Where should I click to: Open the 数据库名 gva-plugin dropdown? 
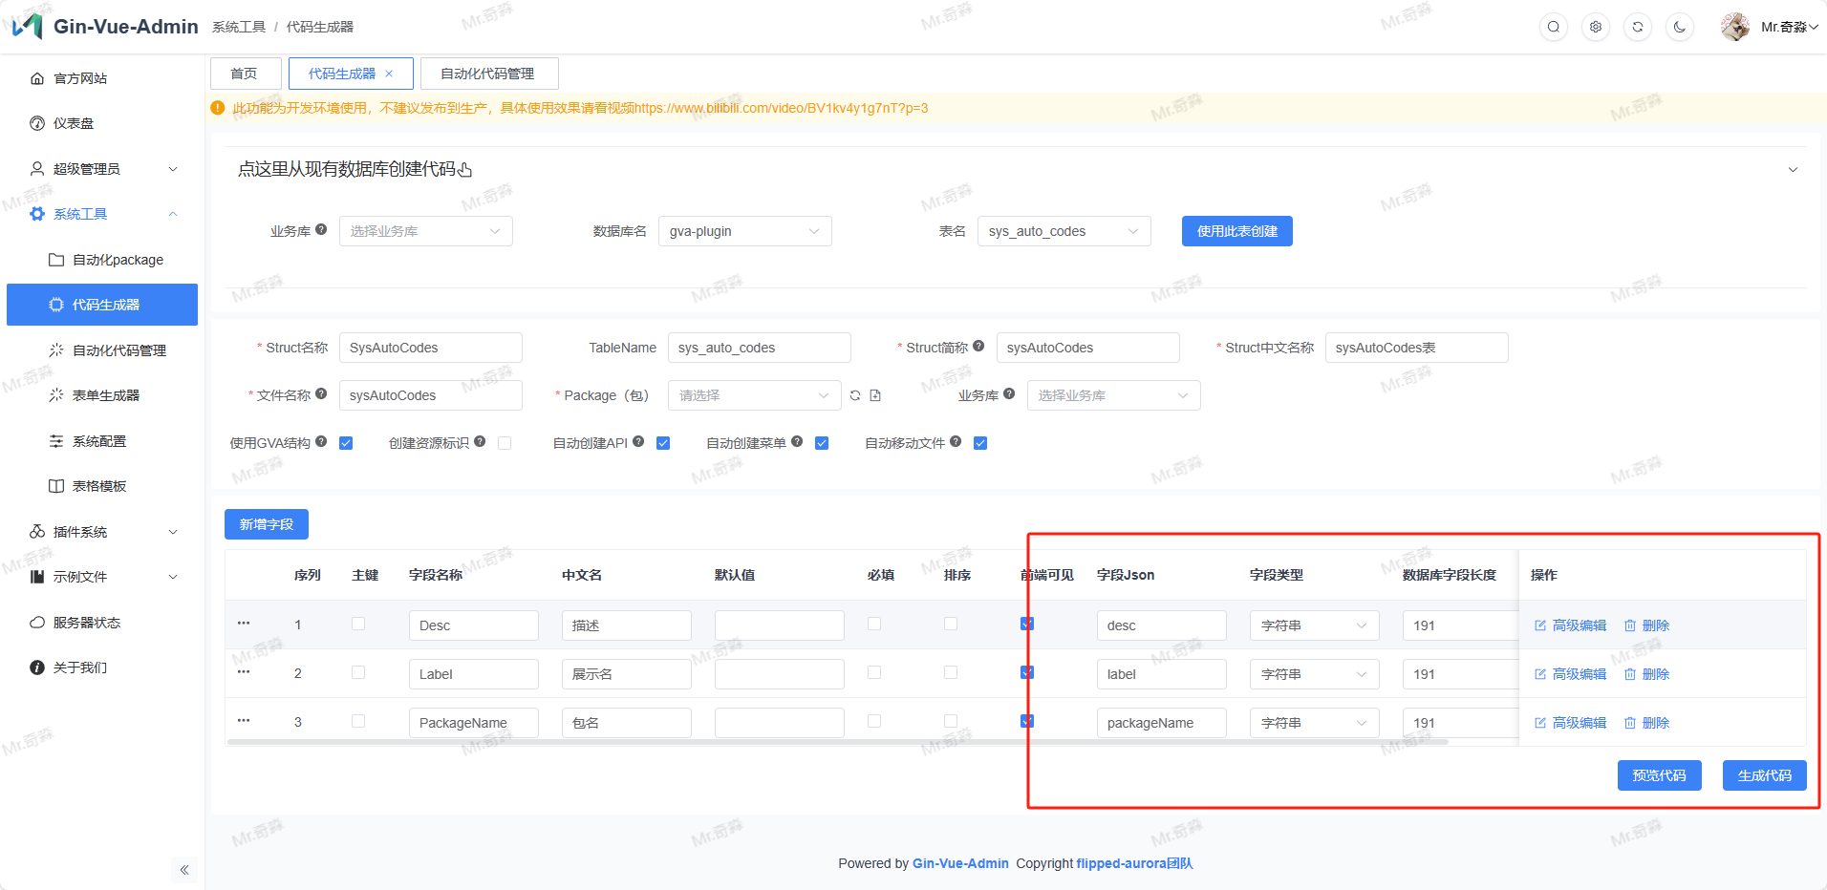(744, 231)
